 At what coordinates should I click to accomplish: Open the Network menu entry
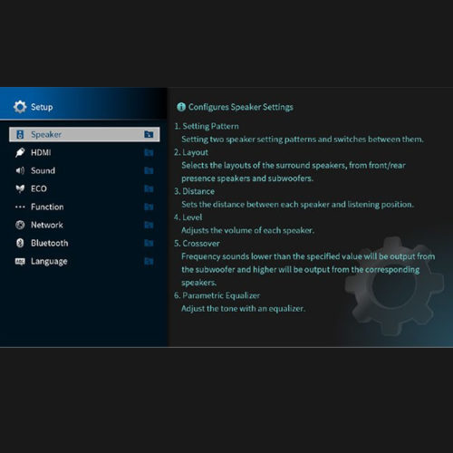click(x=84, y=225)
